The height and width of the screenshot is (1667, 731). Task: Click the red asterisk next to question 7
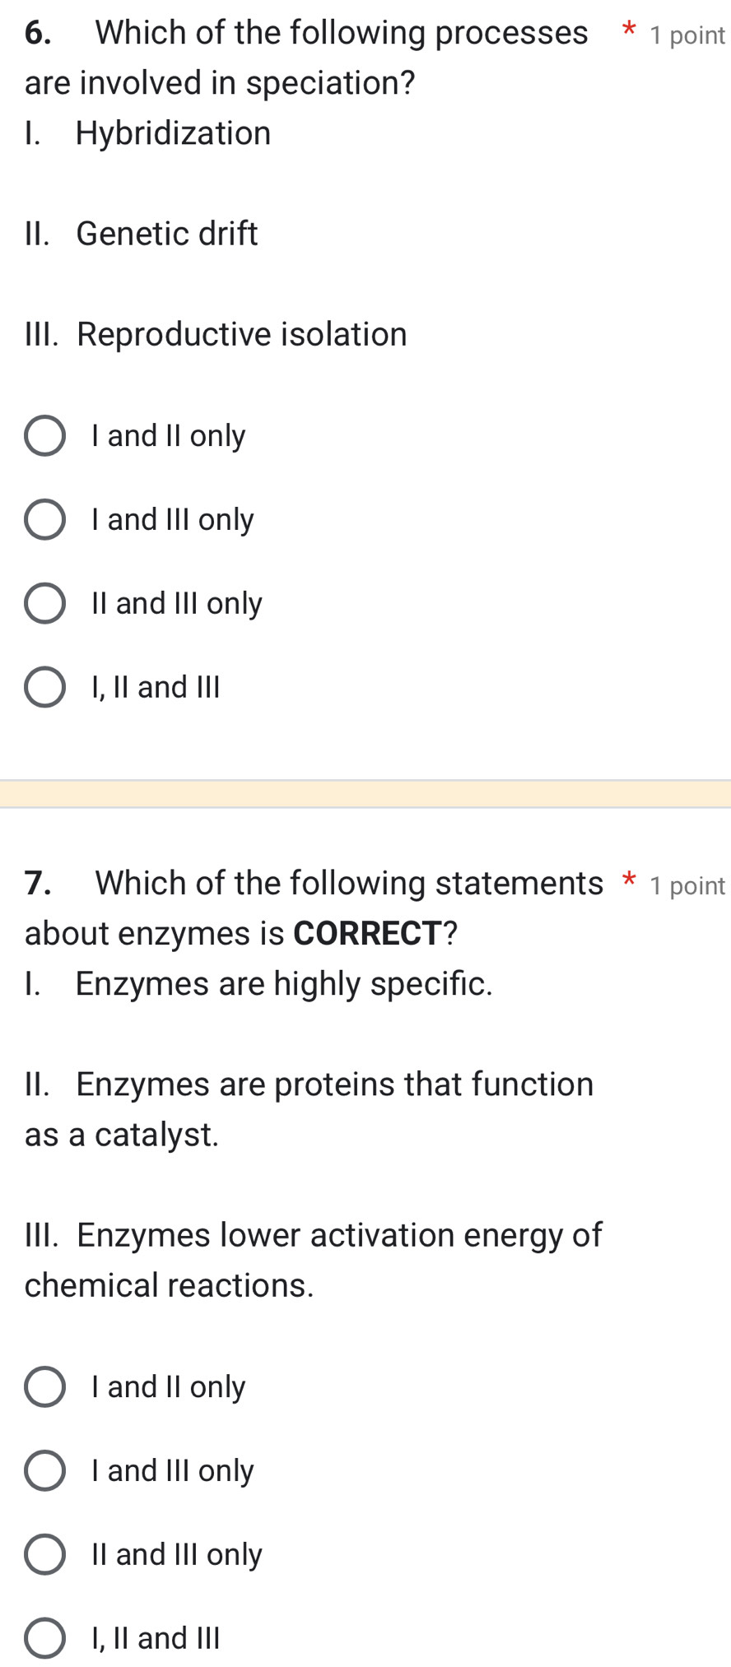click(x=628, y=880)
